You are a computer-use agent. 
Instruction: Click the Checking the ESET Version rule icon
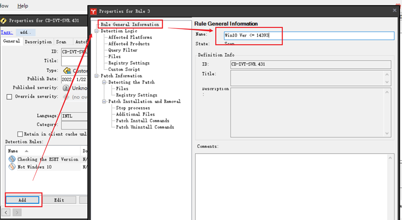point(12,159)
